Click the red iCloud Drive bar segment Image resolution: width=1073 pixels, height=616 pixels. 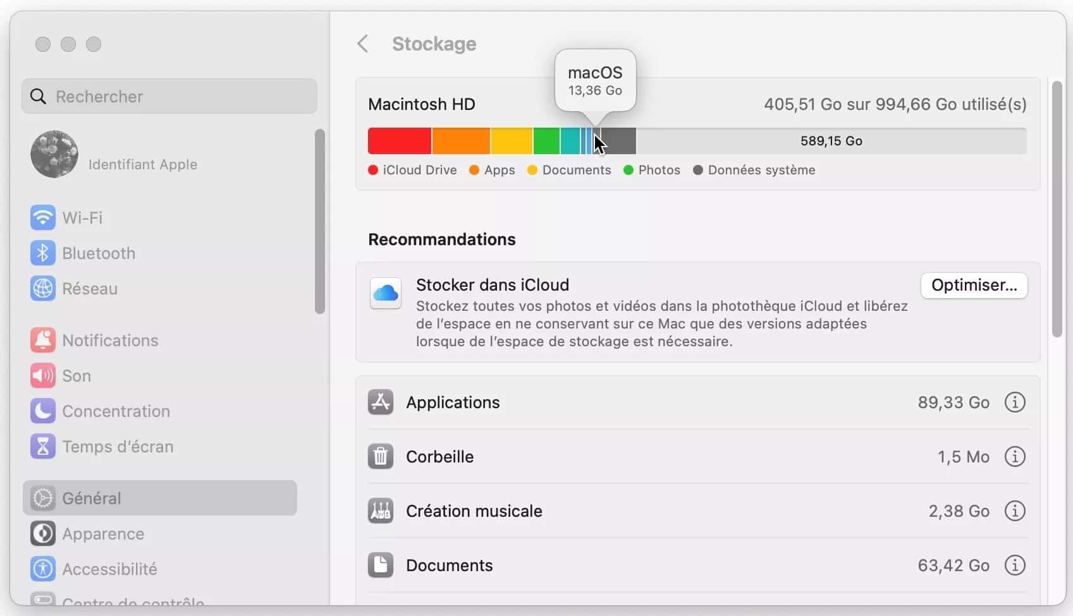(400, 141)
